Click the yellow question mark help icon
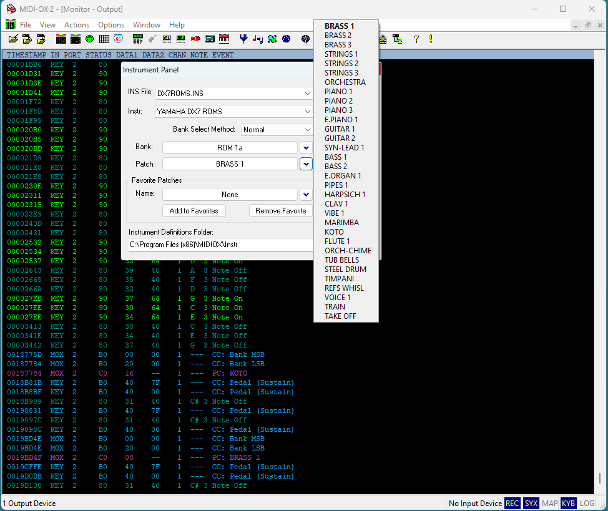The image size is (608, 511). (x=416, y=39)
